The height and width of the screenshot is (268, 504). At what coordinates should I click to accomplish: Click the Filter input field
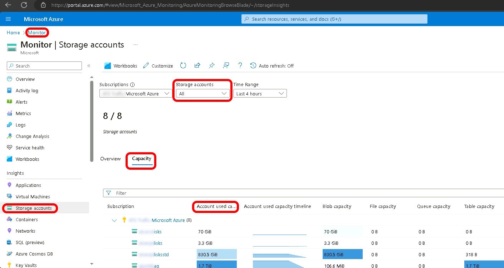pos(304,193)
